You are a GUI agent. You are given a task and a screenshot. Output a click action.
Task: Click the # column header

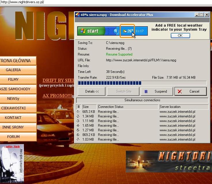click(x=79, y=107)
